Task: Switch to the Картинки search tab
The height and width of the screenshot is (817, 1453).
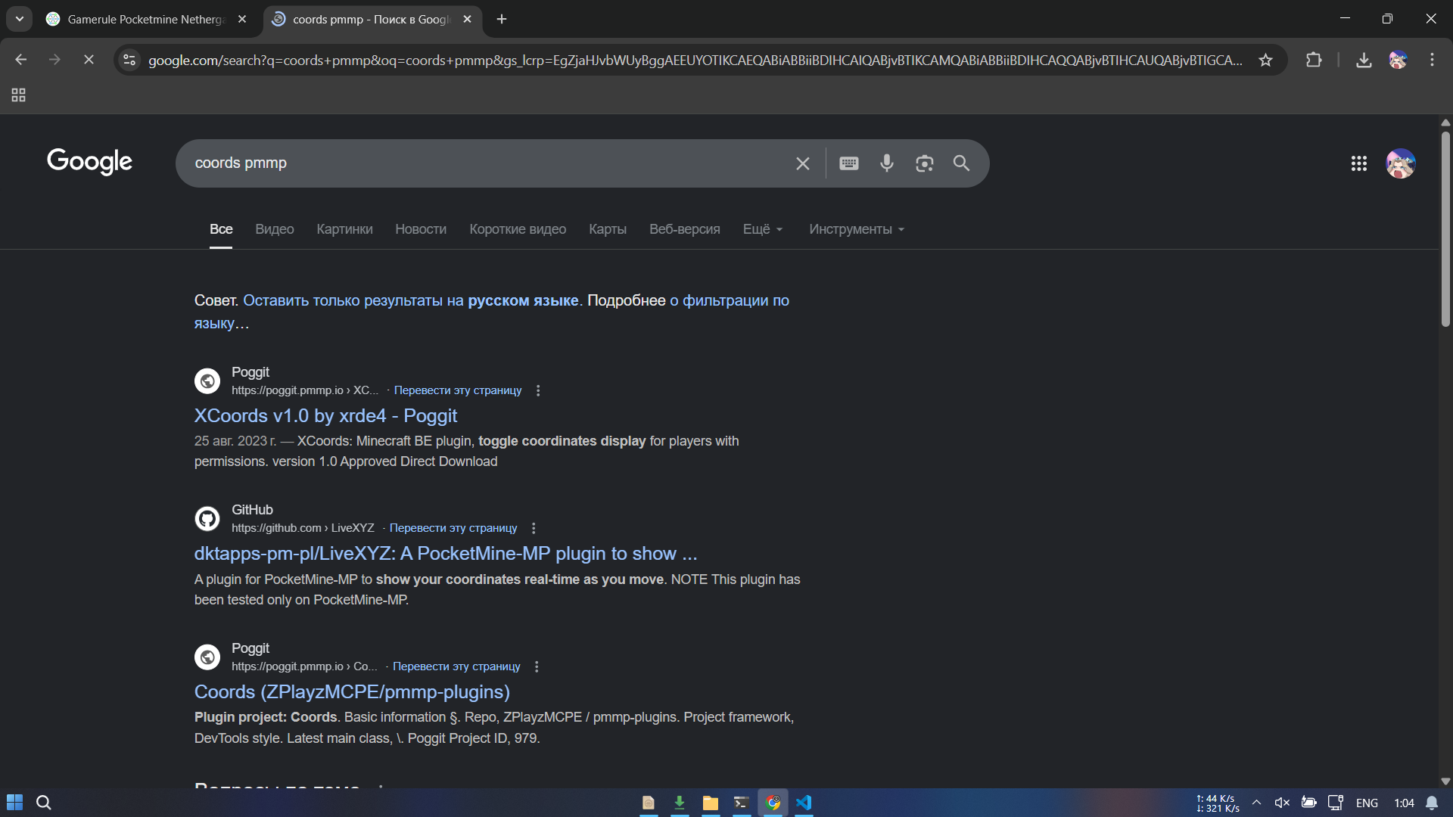Action: 344,229
